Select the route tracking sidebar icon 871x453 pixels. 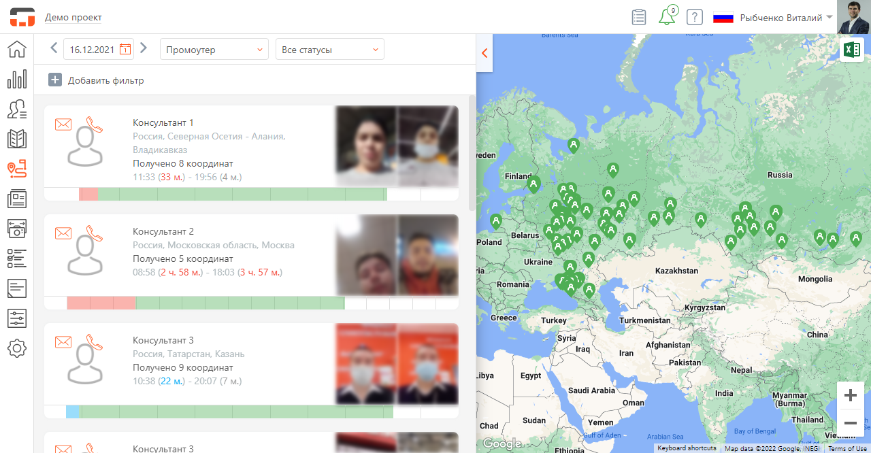point(17,169)
